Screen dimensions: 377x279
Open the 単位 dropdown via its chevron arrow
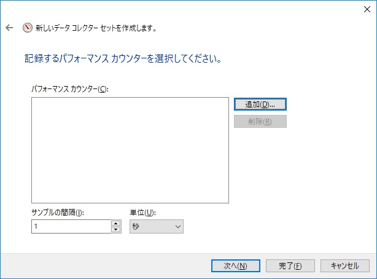(x=178, y=227)
